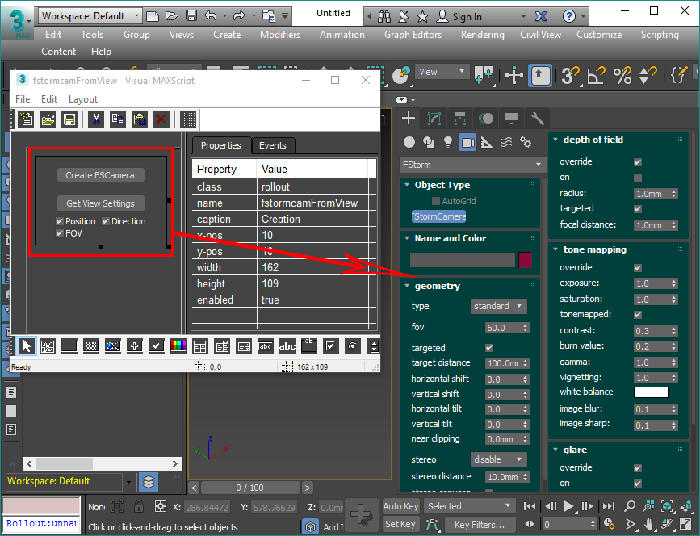The height and width of the screenshot is (536, 700).
Task: Open the Create panel plus icon
Action: pos(409,119)
